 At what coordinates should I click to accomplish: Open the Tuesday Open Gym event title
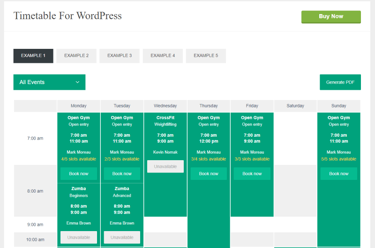click(x=122, y=117)
